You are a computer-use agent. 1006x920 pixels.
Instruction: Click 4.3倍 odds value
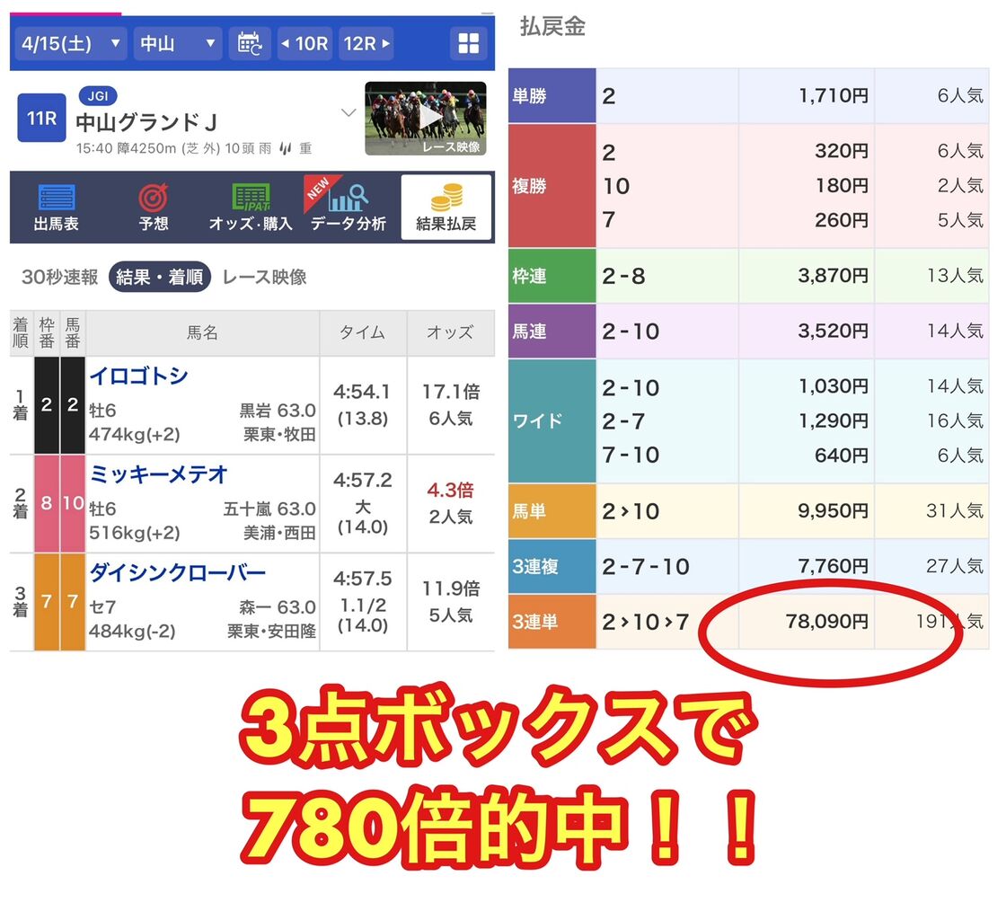pos(450,491)
